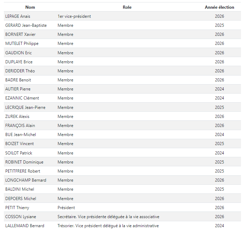Click the "1er vice-président" role cell
242x231 pixels.
[74, 16]
